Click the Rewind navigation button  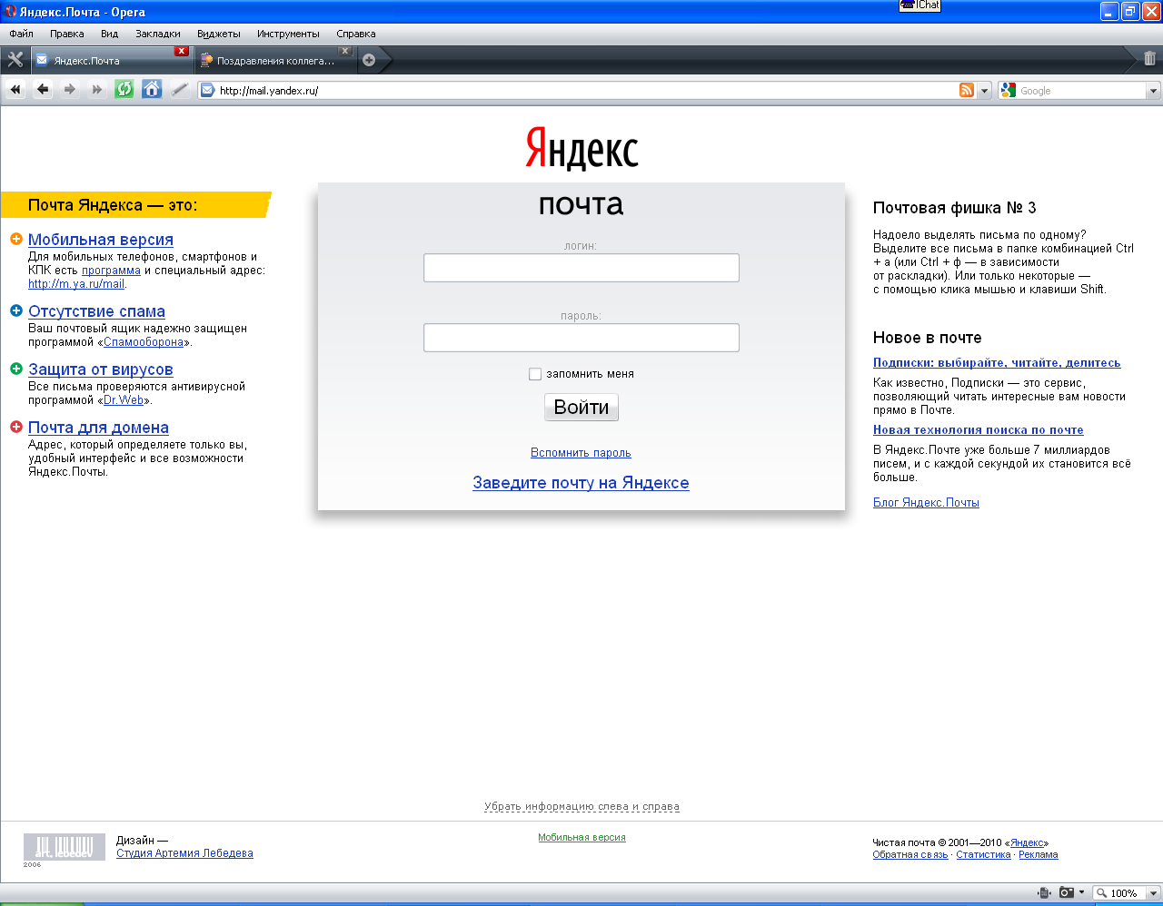pos(15,90)
